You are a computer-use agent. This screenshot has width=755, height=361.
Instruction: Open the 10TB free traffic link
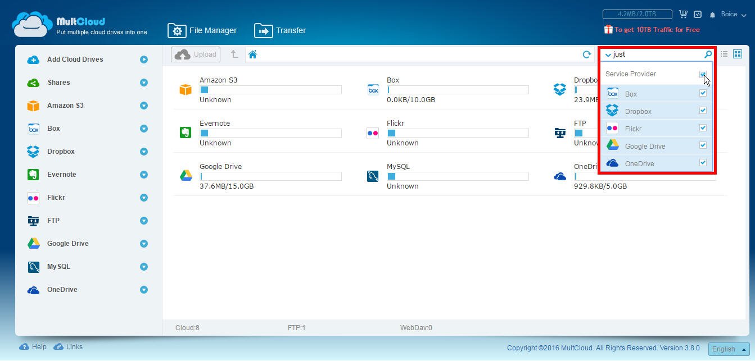click(x=652, y=30)
